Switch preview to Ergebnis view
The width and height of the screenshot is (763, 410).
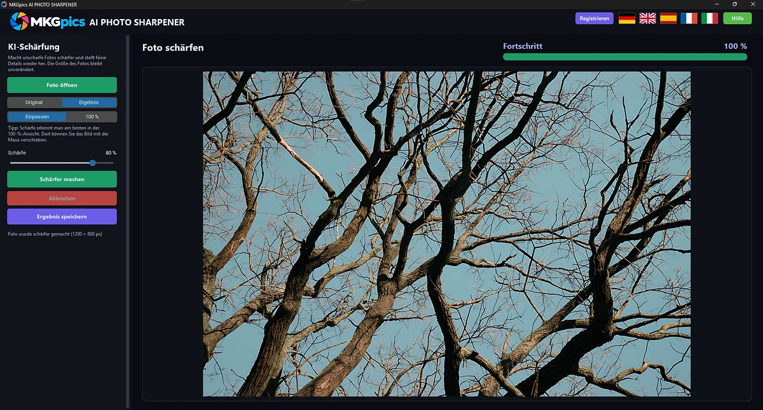[x=89, y=102]
